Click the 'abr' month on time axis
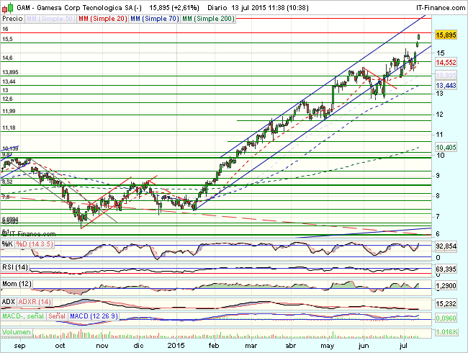This screenshot has width=468, height=353. point(291,346)
